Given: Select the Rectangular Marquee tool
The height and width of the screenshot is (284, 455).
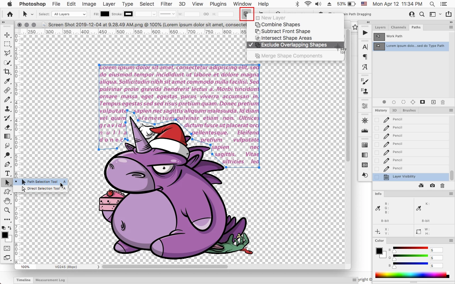Looking at the screenshot, I should [x=7, y=44].
